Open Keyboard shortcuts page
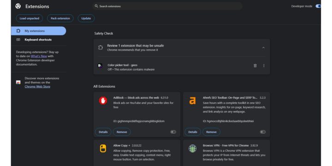The width and height of the screenshot is (332, 166). tap(39, 40)
